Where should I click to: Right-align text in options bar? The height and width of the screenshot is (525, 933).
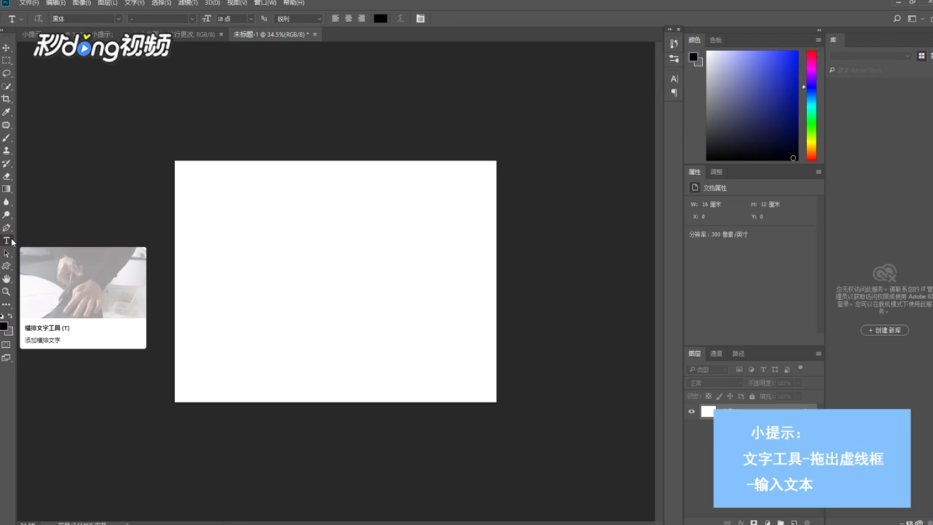click(361, 19)
